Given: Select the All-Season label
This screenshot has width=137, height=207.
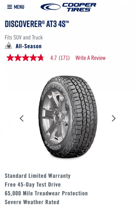Looking at the screenshot, I should click(29, 46).
